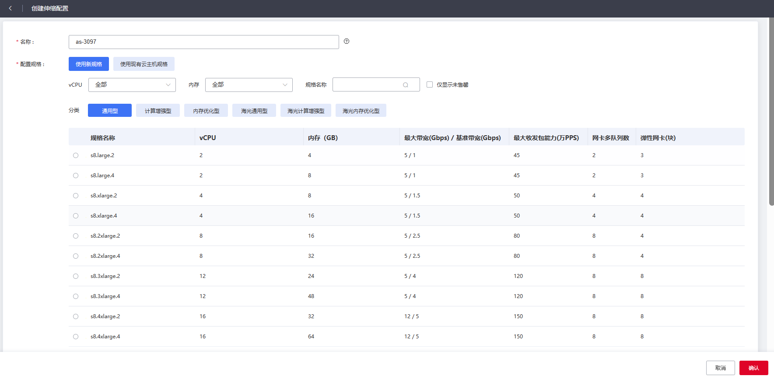Click the back arrow in header
Image resolution: width=774 pixels, height=383 pixels.
[10, 8]
